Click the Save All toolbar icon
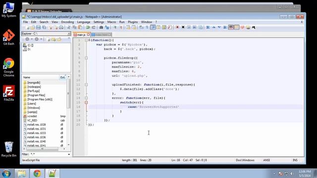This screenshot has height=178, width=317. pos(44,28)
